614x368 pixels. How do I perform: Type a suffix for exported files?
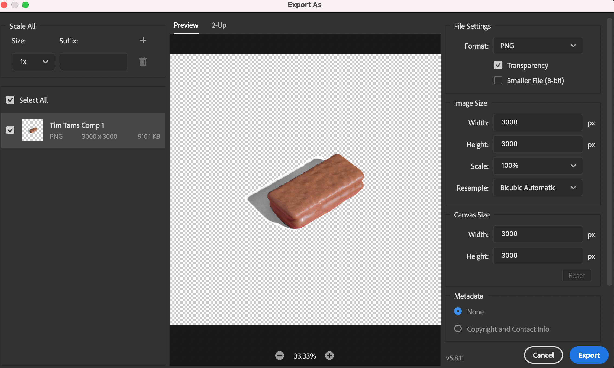pyautogui.click(x=93, y=62)
